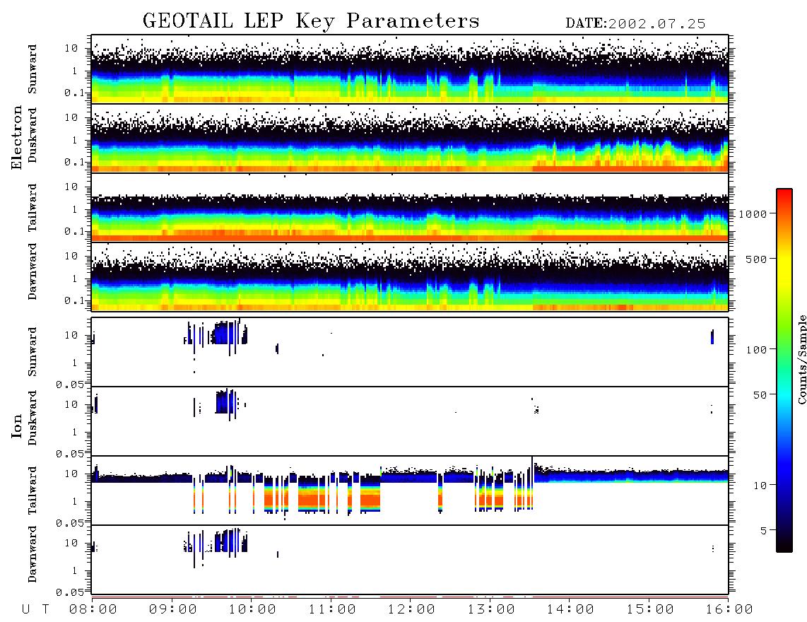807x622 pixels.
Task: Click the 09:00 time tick label
Action: [173, 610]
